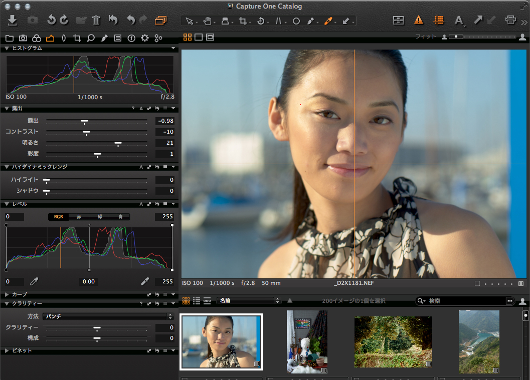Click the exposure warning triangle icon

[419, 21]
